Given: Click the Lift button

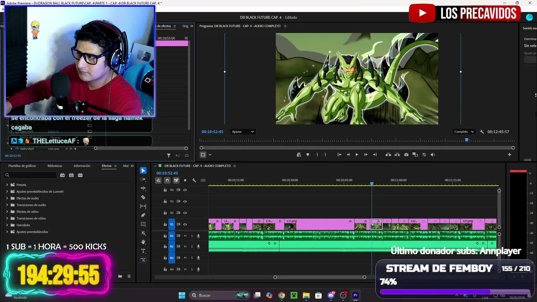Looking at the screenshot, I should point(388,154).
